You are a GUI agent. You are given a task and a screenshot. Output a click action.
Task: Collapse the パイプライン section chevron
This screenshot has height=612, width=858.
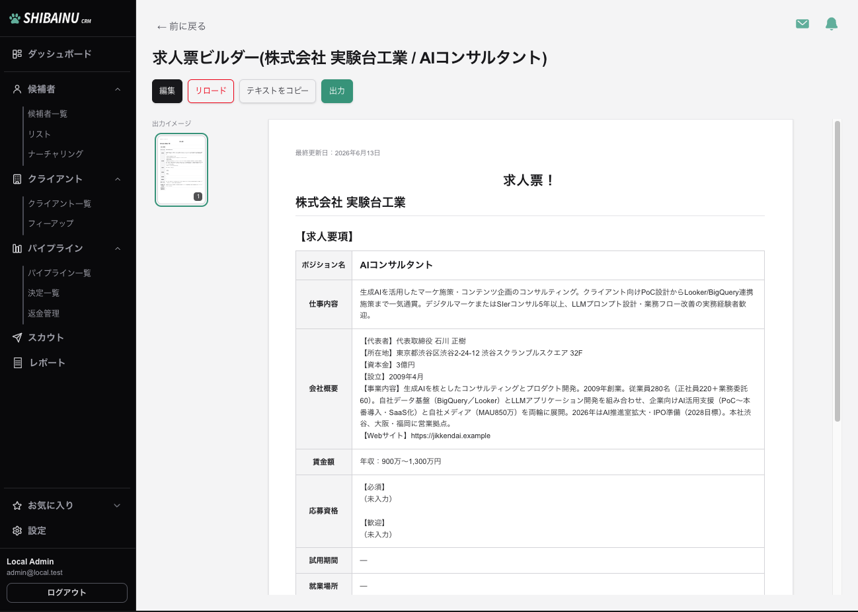118,249
